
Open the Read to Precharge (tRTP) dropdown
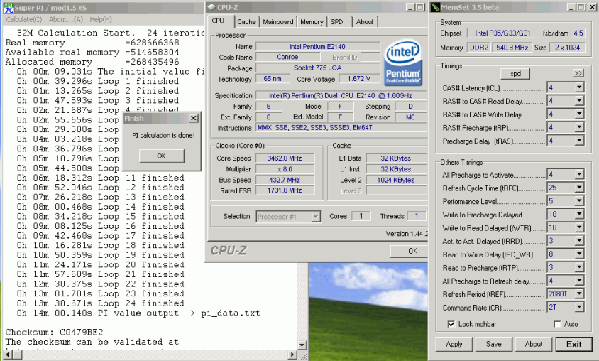pyautogui.click(x=579, y=267)
